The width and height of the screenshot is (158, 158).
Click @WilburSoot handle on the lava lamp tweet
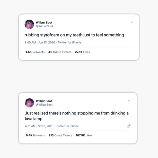tap(44, 105)
